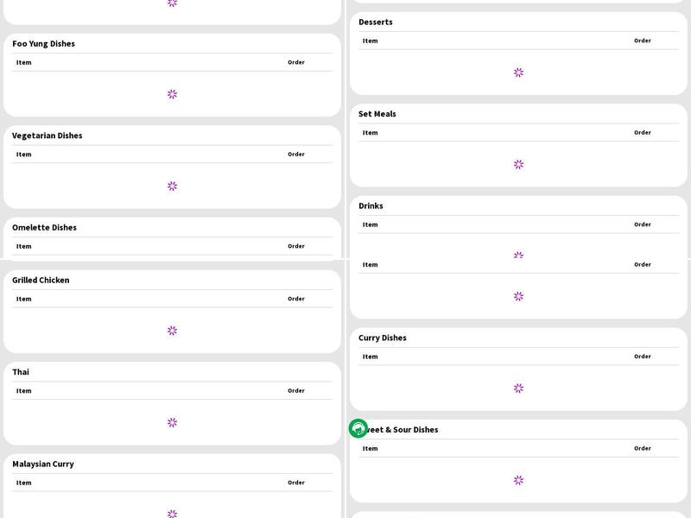Click the Item header in Set Meals
691x518 pixels.
pos(370,133)
